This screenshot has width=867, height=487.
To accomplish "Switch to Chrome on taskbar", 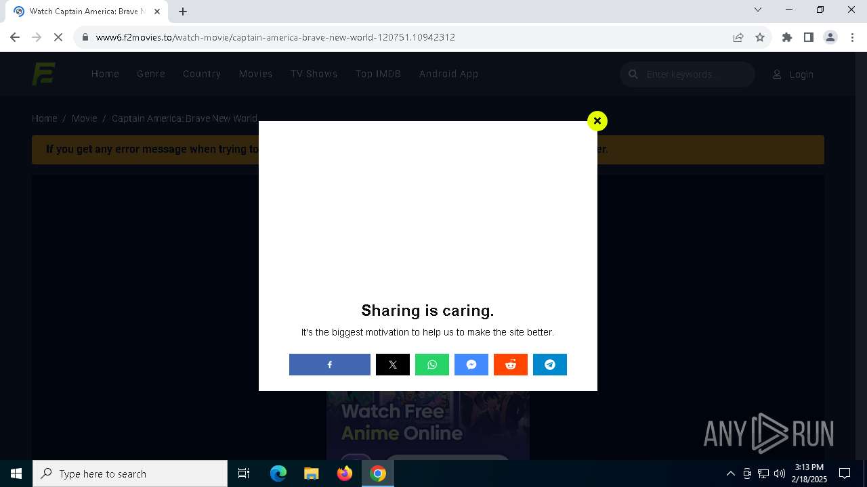I will coord(378,473).
